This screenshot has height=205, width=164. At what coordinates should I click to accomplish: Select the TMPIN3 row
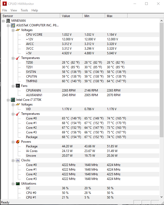(92, 81)
